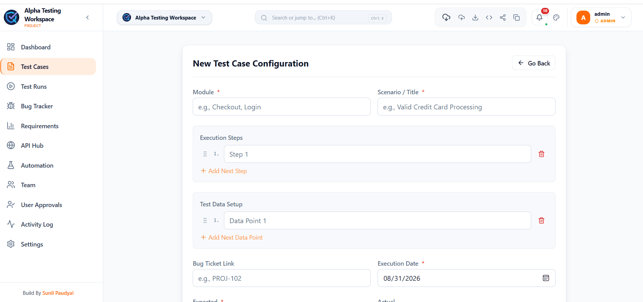The image size is (643, 302).
Task: Open the theme palette icon
Action: pos(556,17)
